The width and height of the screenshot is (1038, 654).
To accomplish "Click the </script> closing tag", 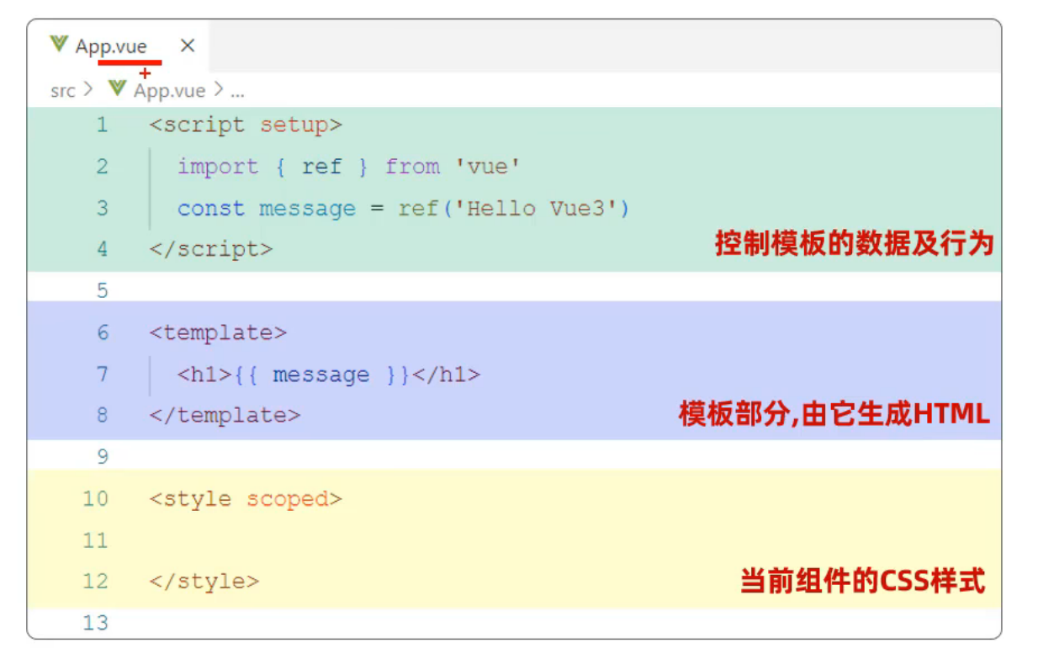I will coord(210,249).
